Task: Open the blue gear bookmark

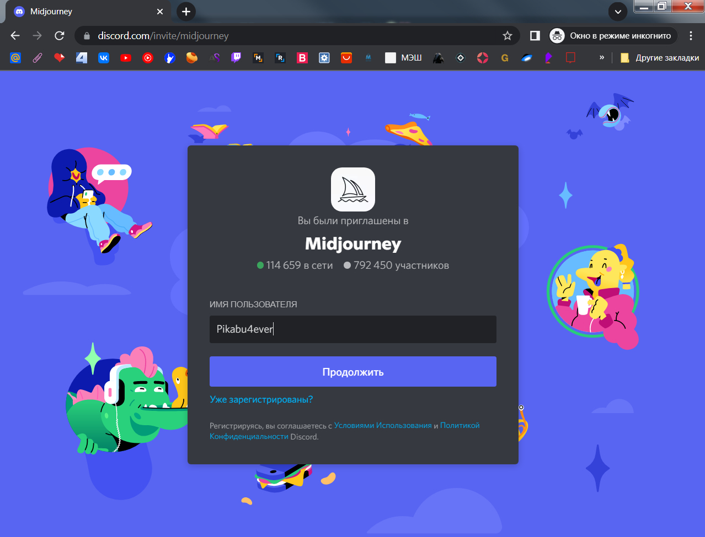Action: click(x=324, y=57)
